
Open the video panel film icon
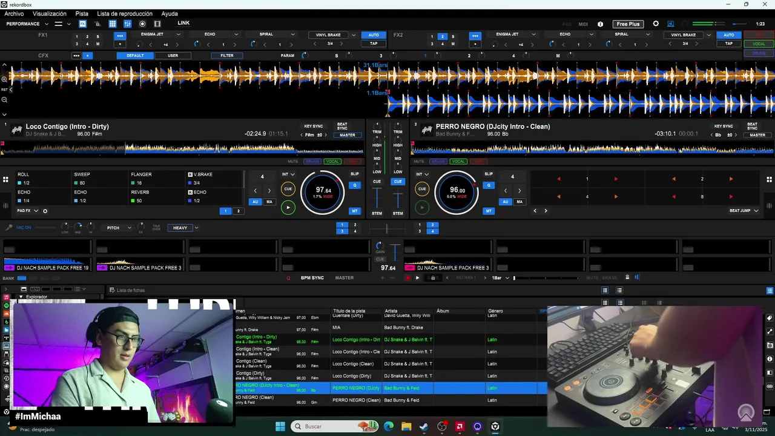[x=157, y=24]
